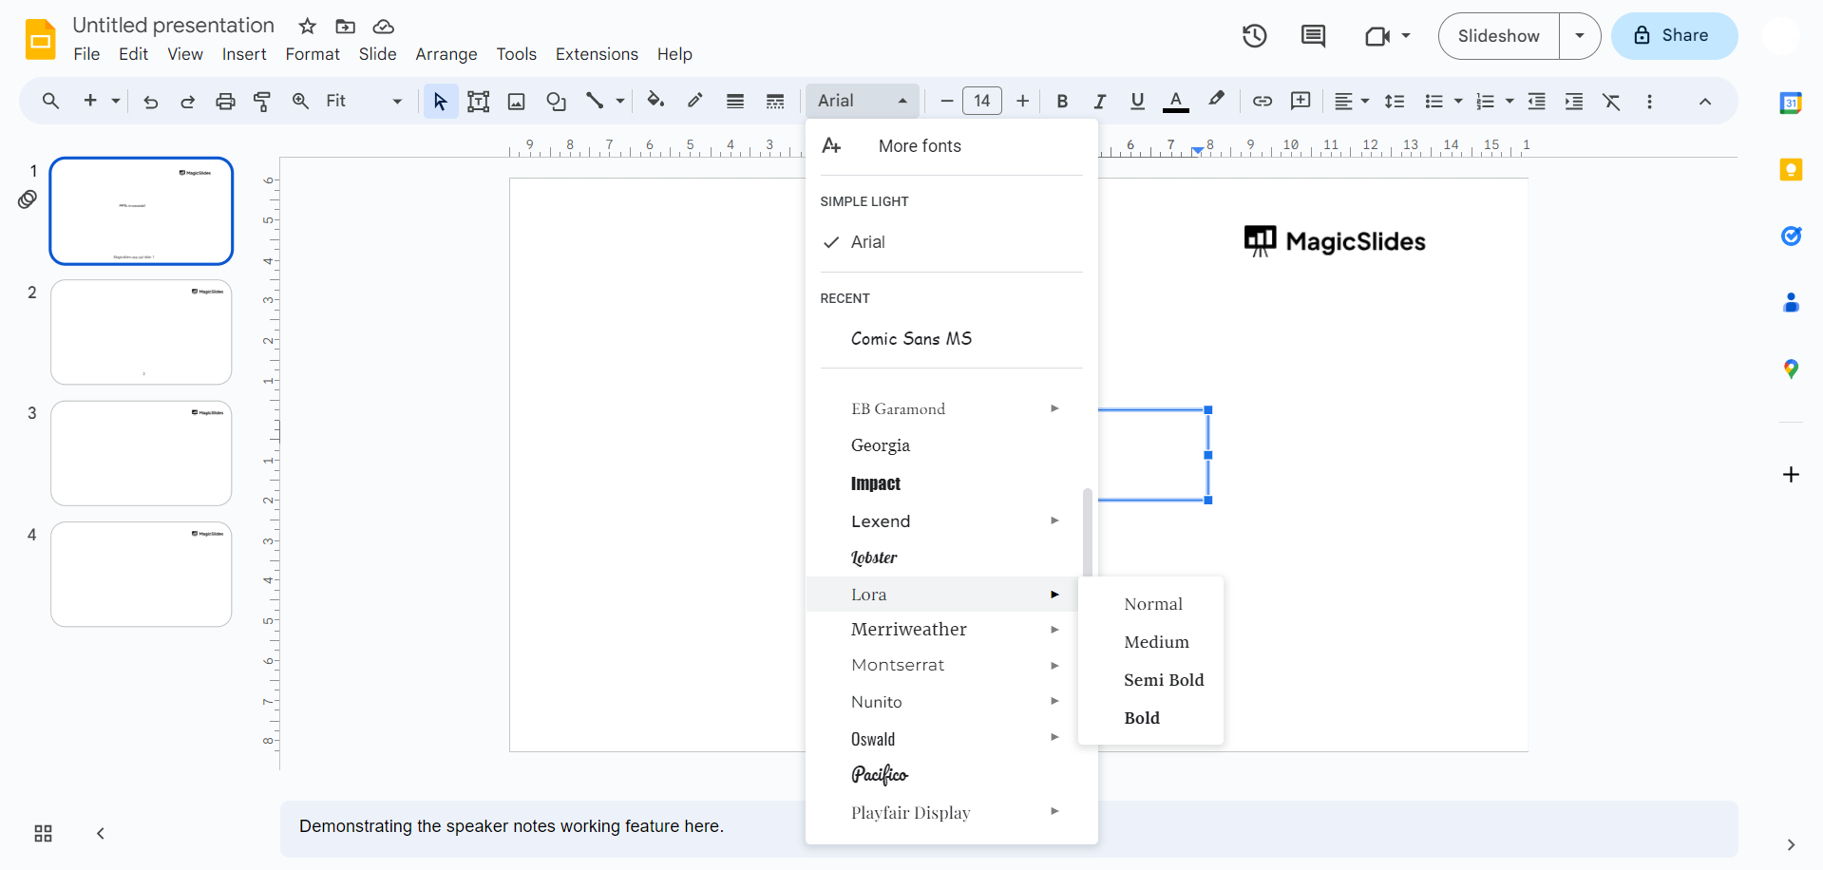Open the insert image tool
This screenshot has width=1823, height=870.
(516, 101)
